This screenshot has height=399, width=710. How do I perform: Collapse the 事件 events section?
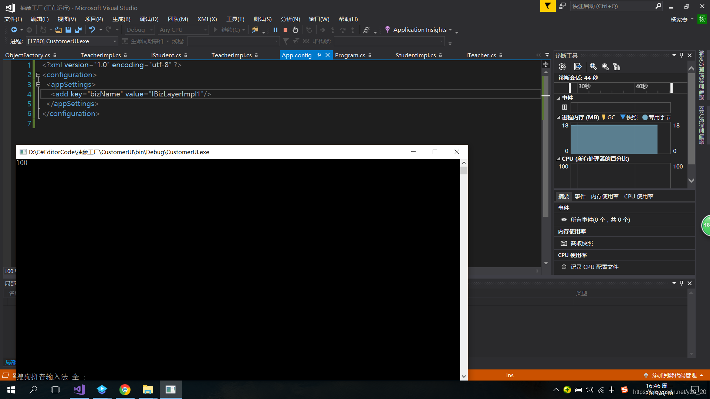(x=558, y=98)
